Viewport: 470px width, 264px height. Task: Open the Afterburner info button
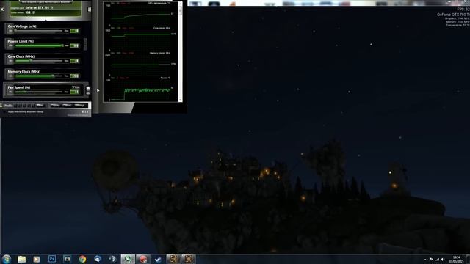[x=89, y=10]
